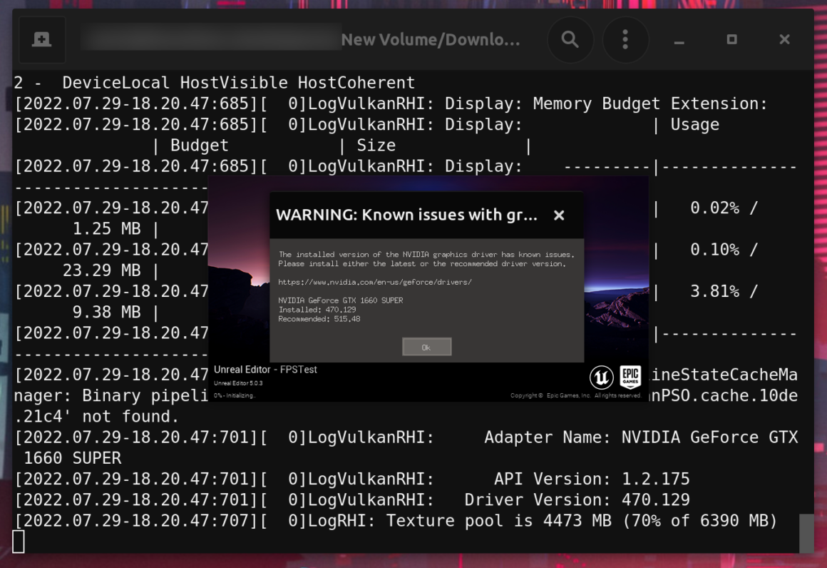Image resolution: width=827 pixels, height=568 pixels.
Task: Click the Unreal Engine logo on splash
Action: click(601, 376)
